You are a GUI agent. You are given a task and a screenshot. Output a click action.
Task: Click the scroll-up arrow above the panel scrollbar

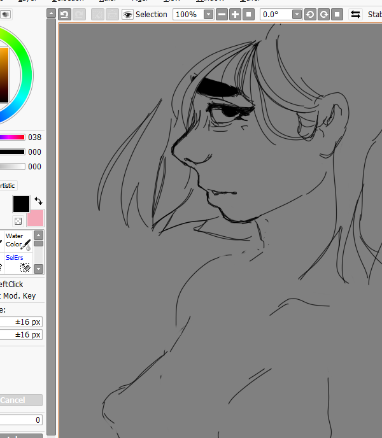tap(51, 13)
